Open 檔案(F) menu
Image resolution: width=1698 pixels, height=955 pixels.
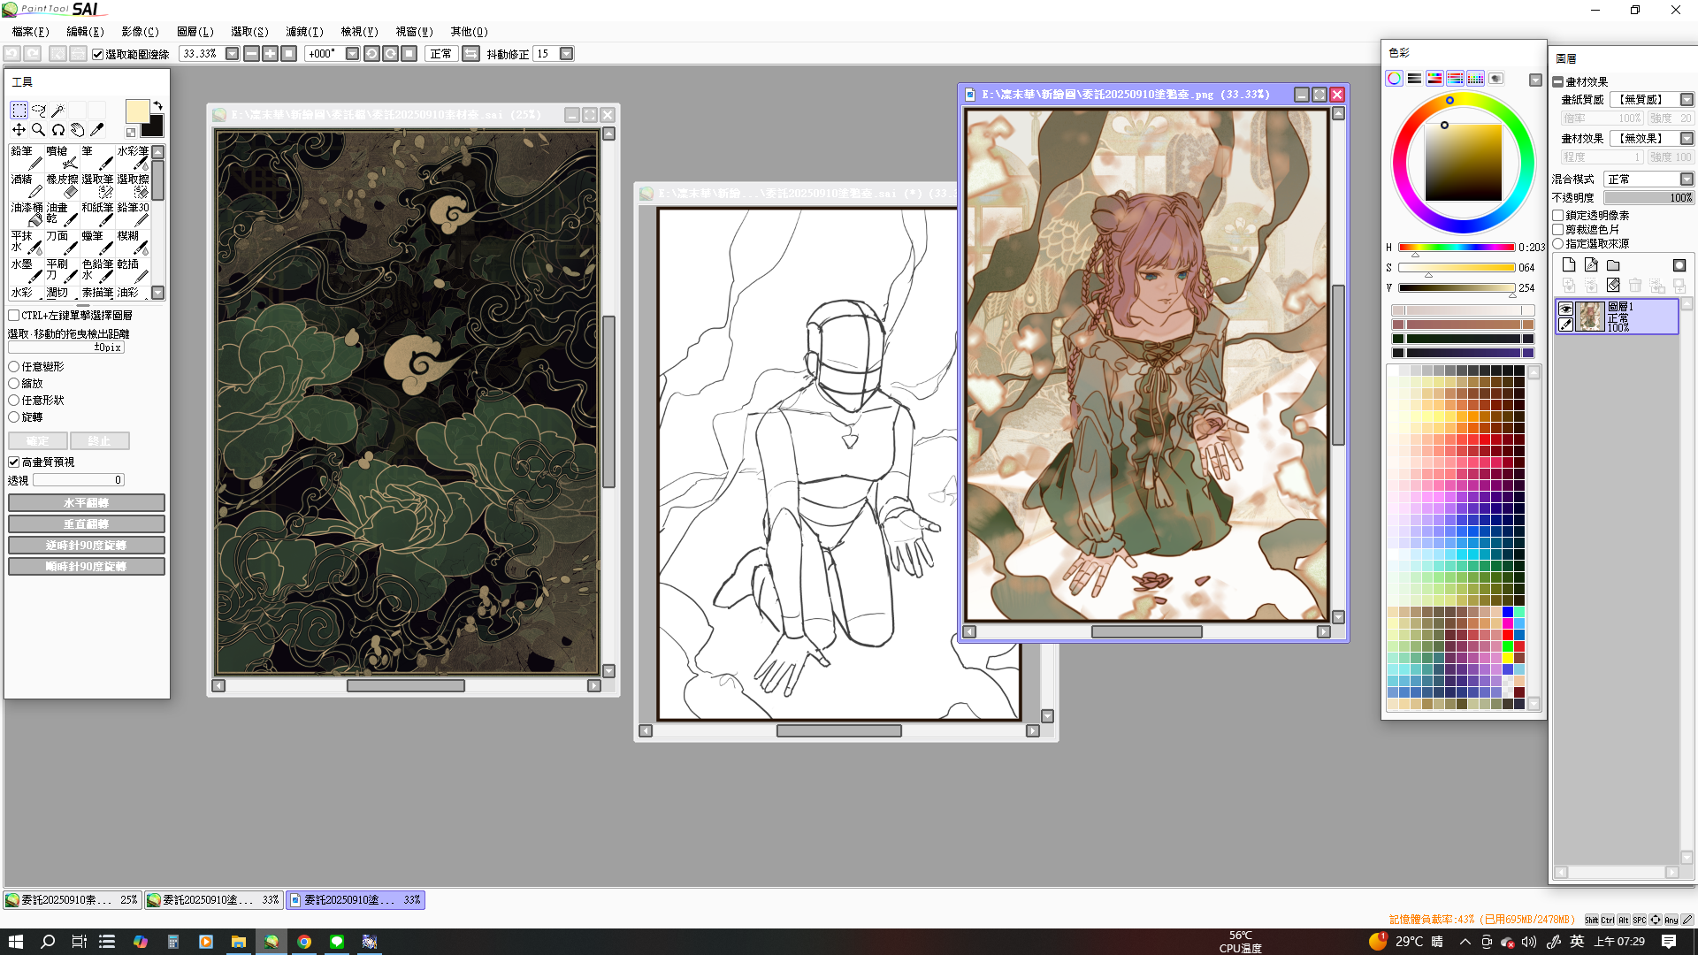click(x=30, y=32)
